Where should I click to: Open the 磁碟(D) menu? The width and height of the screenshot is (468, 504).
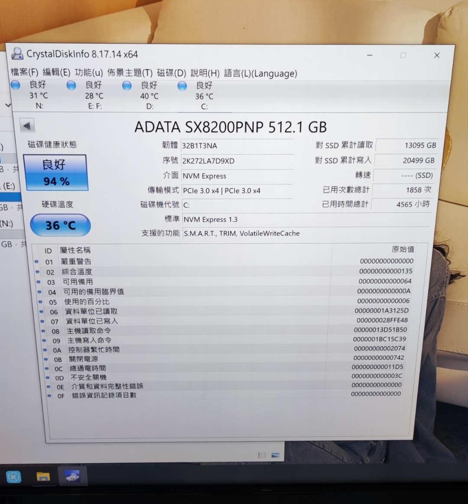pos(172,73)
